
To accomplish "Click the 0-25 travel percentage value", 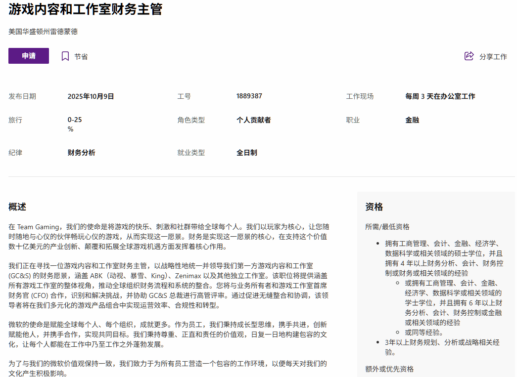I will [x=75, y=120].
